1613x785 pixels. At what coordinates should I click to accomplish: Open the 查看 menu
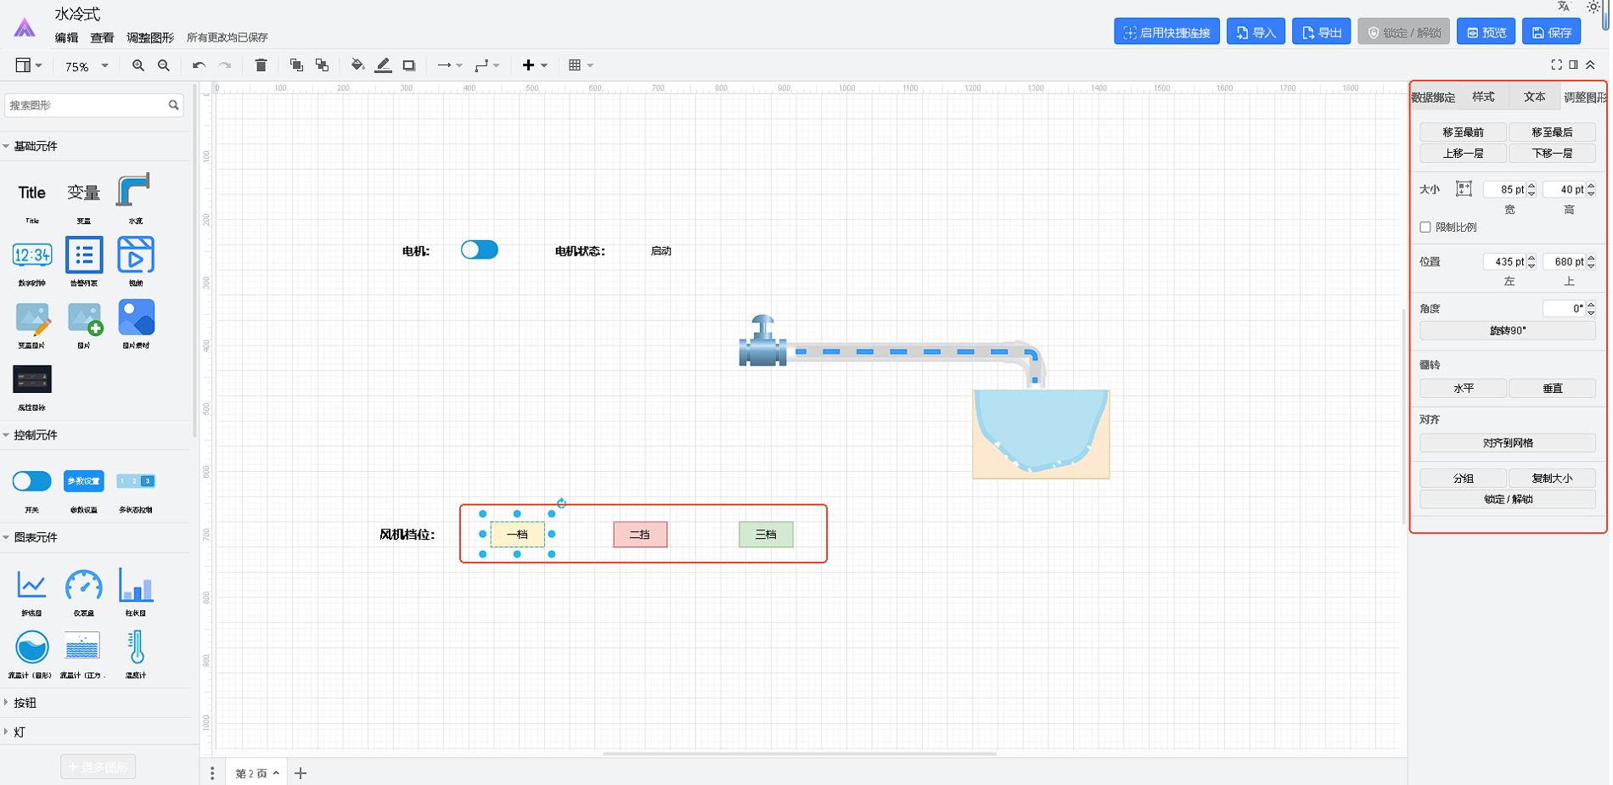(102, 37)
